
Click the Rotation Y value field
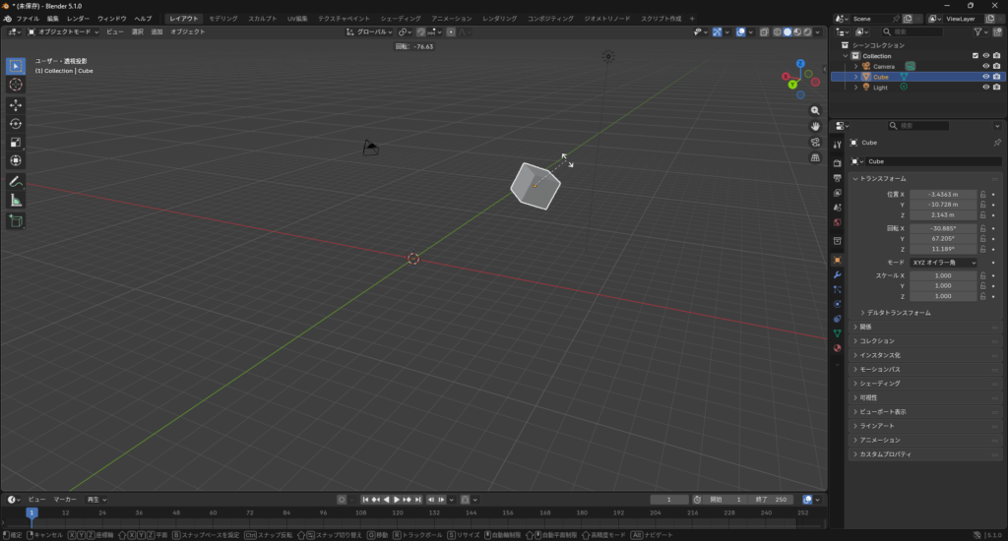pyautogui.click(x=943, y=238)
